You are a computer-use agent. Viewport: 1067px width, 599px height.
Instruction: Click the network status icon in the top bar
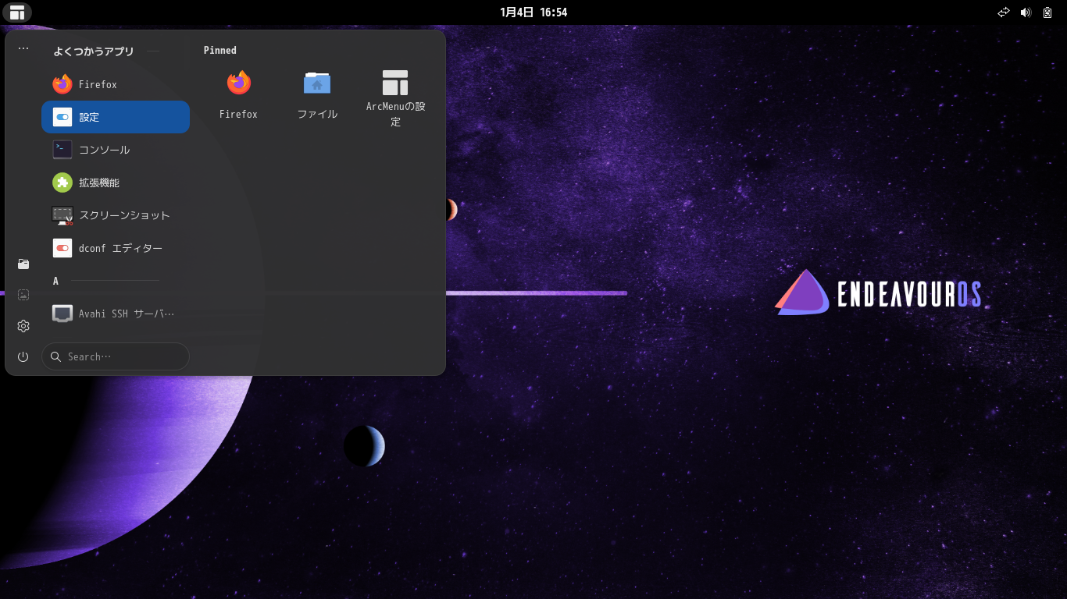(1004, 12)
